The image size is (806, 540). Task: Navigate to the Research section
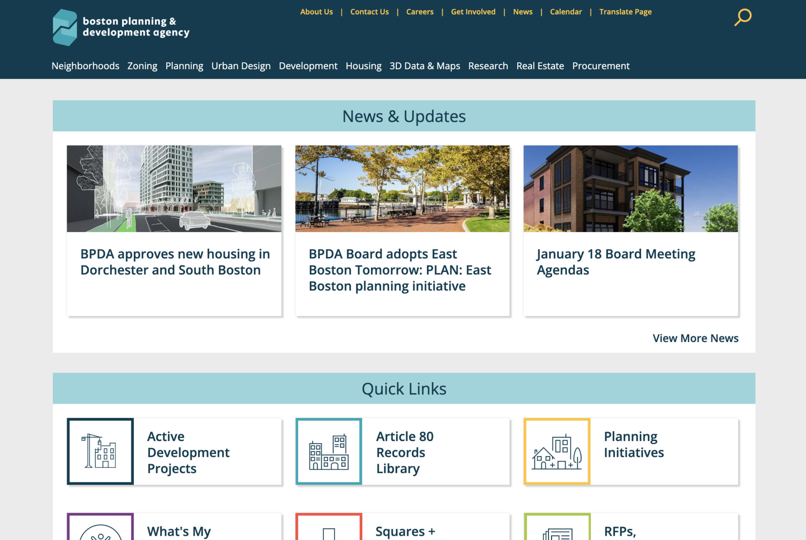488,66
